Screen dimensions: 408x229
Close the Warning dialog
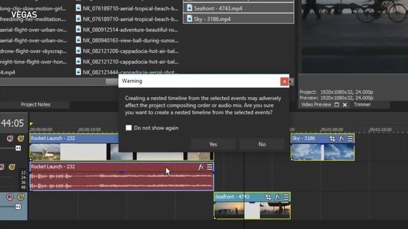[x=284, y=81]
